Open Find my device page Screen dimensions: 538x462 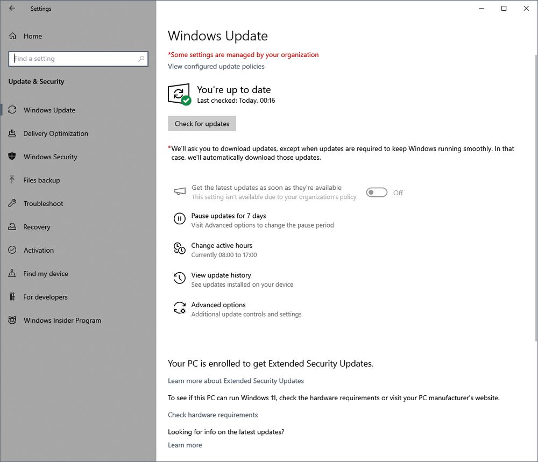[78, 273]
